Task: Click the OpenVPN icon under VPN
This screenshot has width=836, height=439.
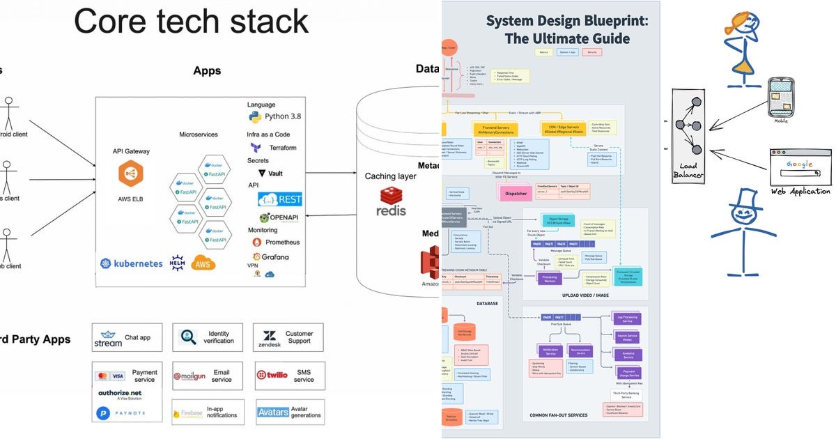Action: click(x=256, y=274)
